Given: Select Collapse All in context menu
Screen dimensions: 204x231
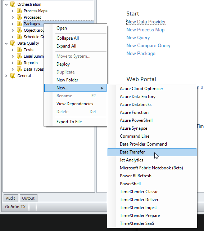Looking at the screenshot, I should (x=75, y=38).
